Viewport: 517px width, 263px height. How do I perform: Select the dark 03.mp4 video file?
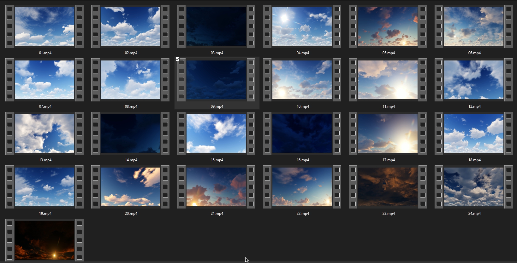(216, 26)
